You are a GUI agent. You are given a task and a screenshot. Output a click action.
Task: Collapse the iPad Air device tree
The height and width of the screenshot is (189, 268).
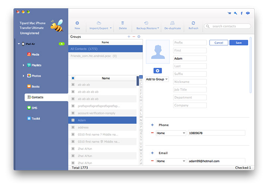[19, 44]
